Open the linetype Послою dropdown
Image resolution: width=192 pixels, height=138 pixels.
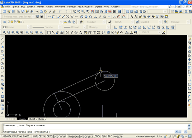point(60,27)
